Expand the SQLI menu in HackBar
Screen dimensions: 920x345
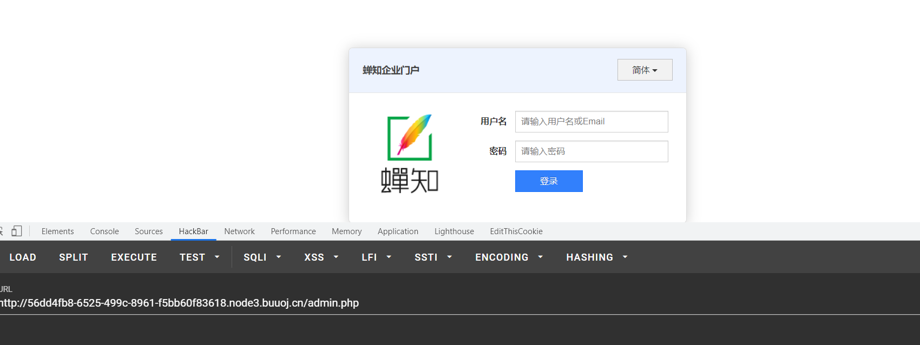coord(262,257)
